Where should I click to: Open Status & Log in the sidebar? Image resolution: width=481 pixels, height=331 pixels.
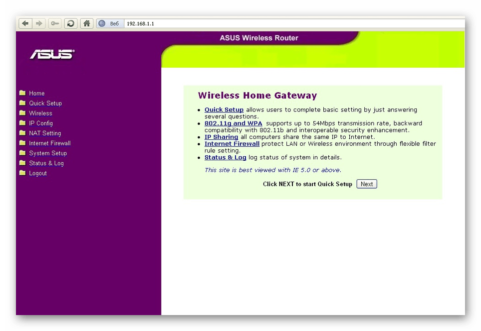pyautogui.click(x=46, y=163)
